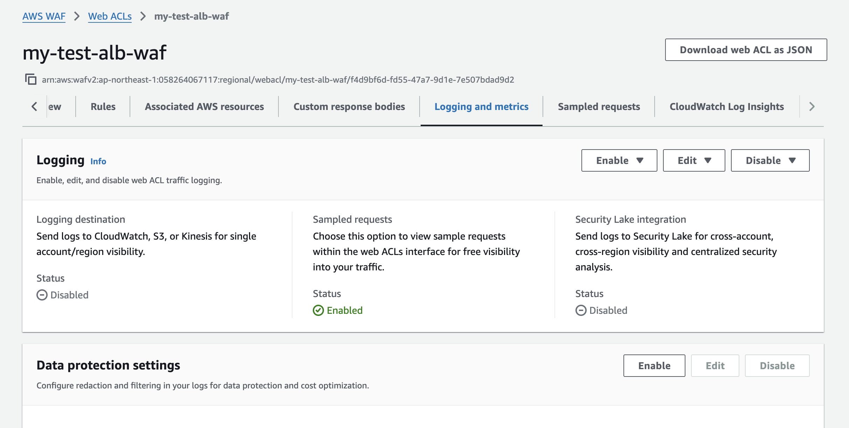
Task: Open the Logging Disable dropdown
Action: click(770, 160)
